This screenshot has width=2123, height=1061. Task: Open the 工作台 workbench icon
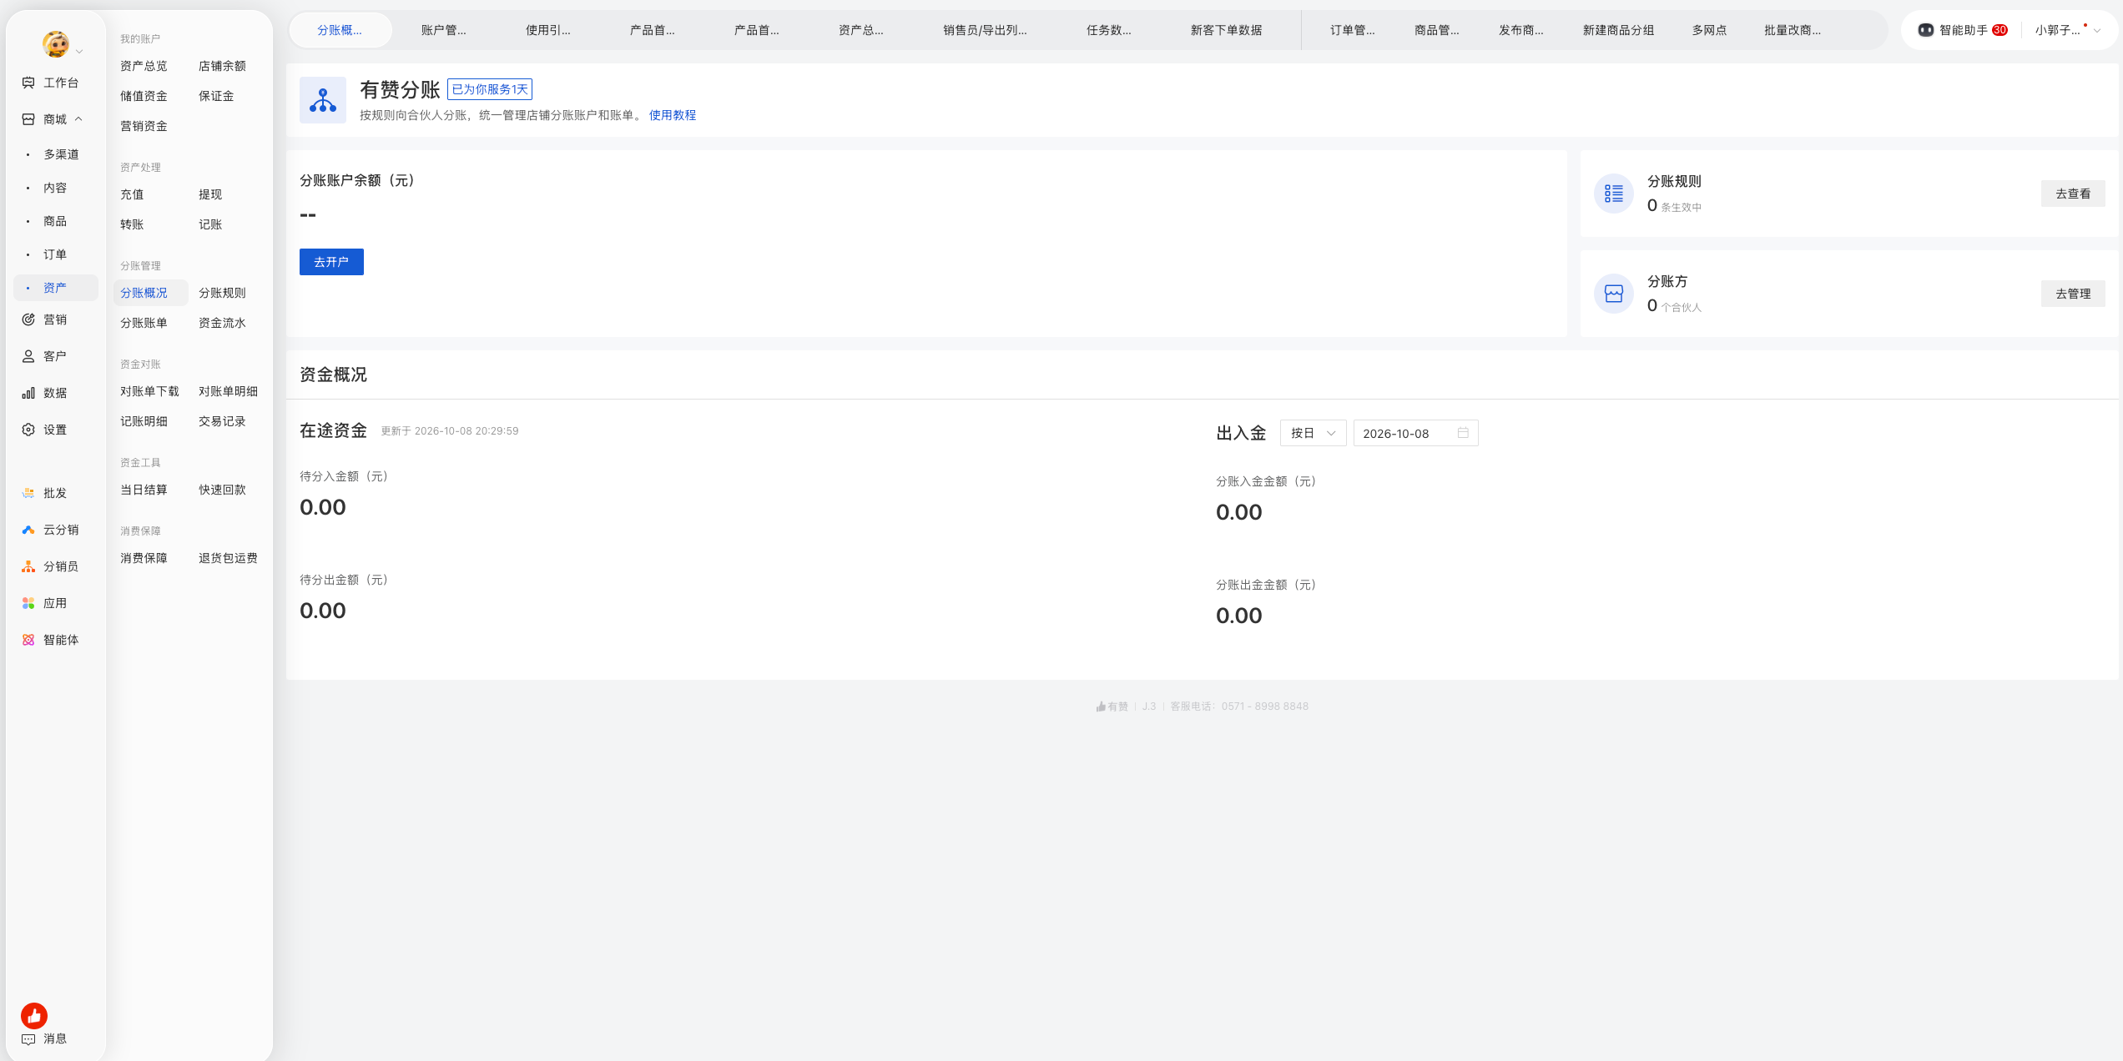pyautogui.click(x=28, y=83)
